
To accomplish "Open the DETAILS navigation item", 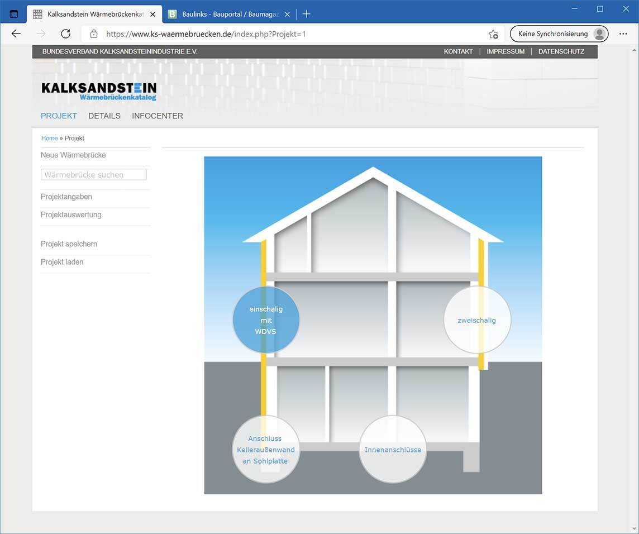I will 104,116.
